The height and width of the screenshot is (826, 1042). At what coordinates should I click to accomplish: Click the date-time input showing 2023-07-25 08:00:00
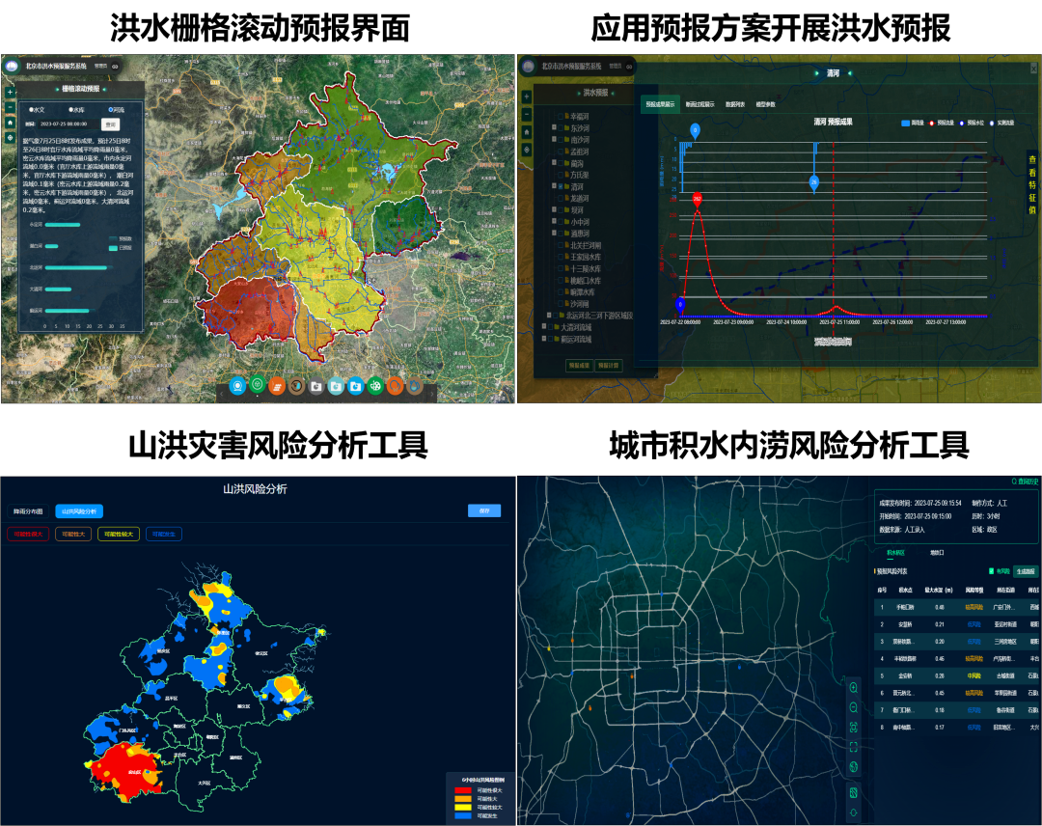pyautogui.click(x=68, y=124)
